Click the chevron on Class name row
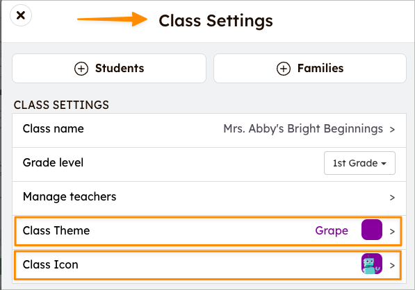 pyautogui.click(x=392, y=130)
